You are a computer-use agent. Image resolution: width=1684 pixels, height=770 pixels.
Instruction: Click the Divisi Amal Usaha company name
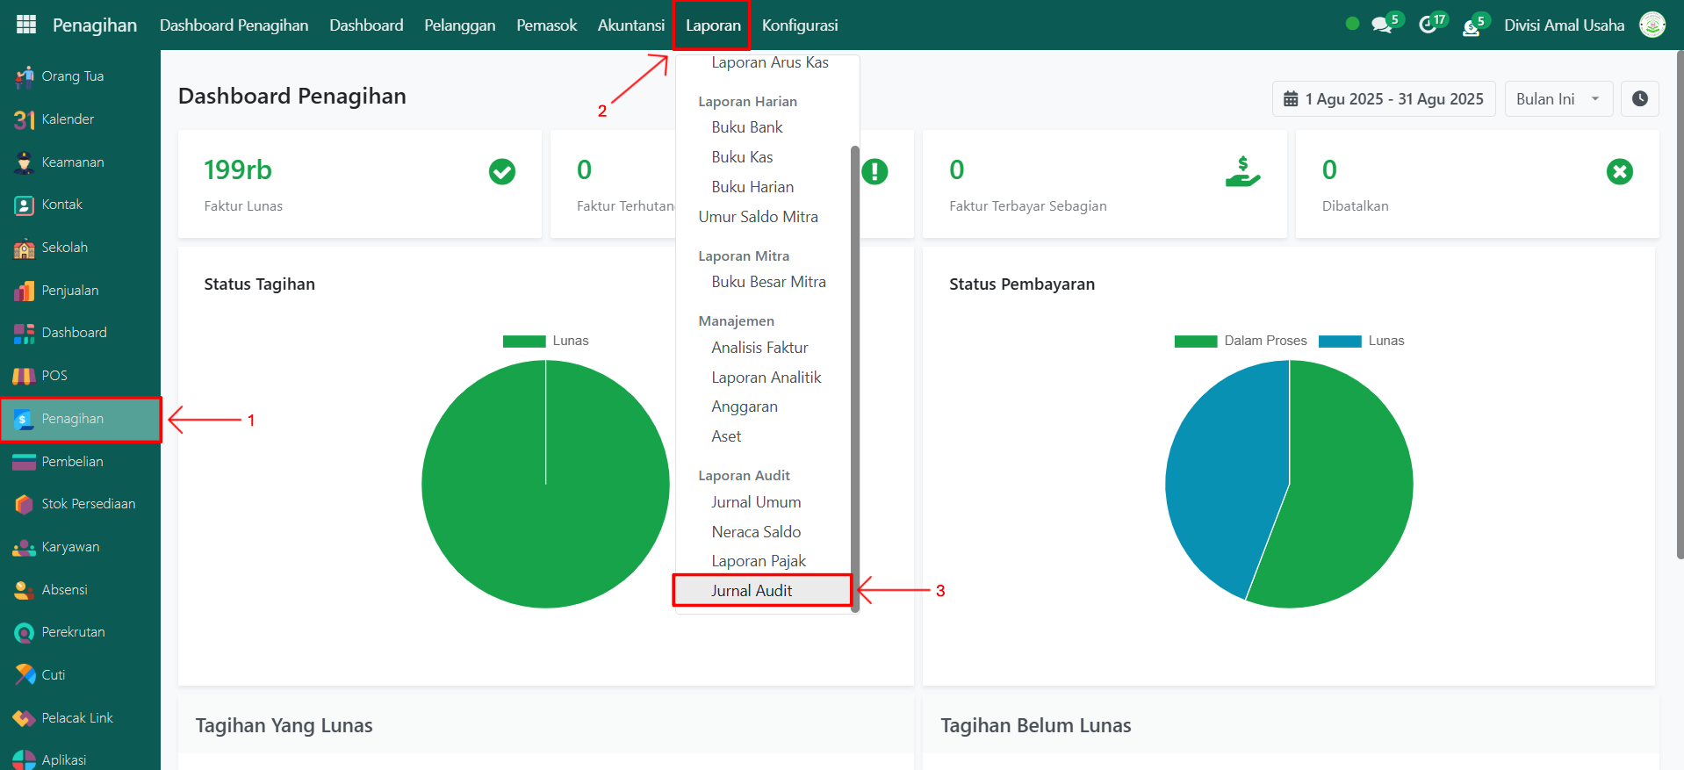point(1564,25)
